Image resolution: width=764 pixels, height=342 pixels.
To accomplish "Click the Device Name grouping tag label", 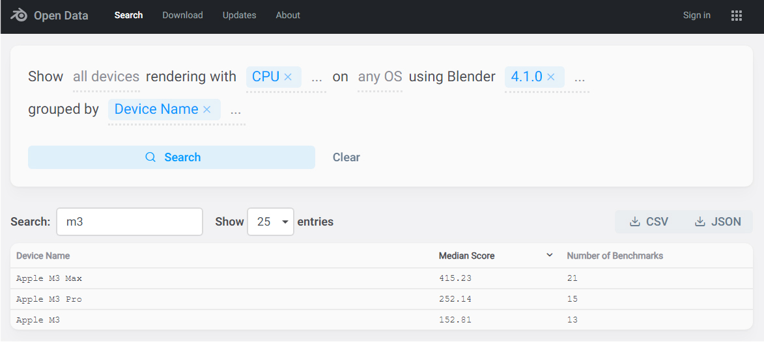I will [x=156, y=109].
